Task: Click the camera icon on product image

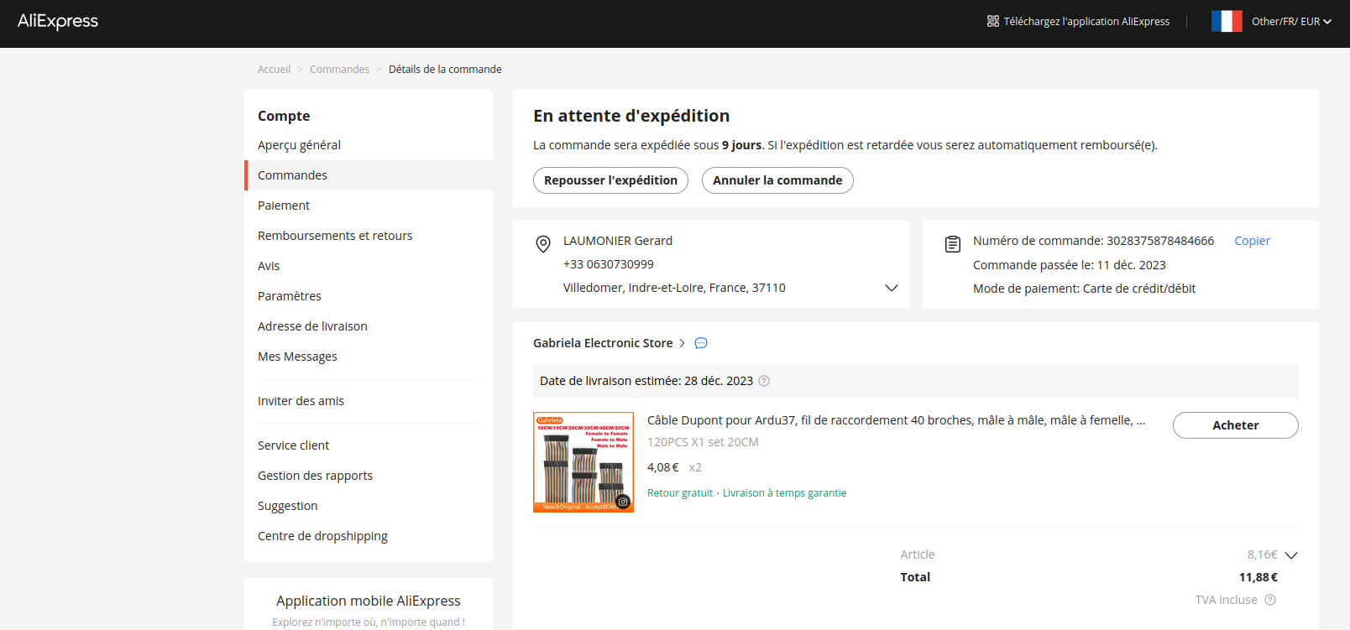Action: pyautogui.click(x=623, y=502)
